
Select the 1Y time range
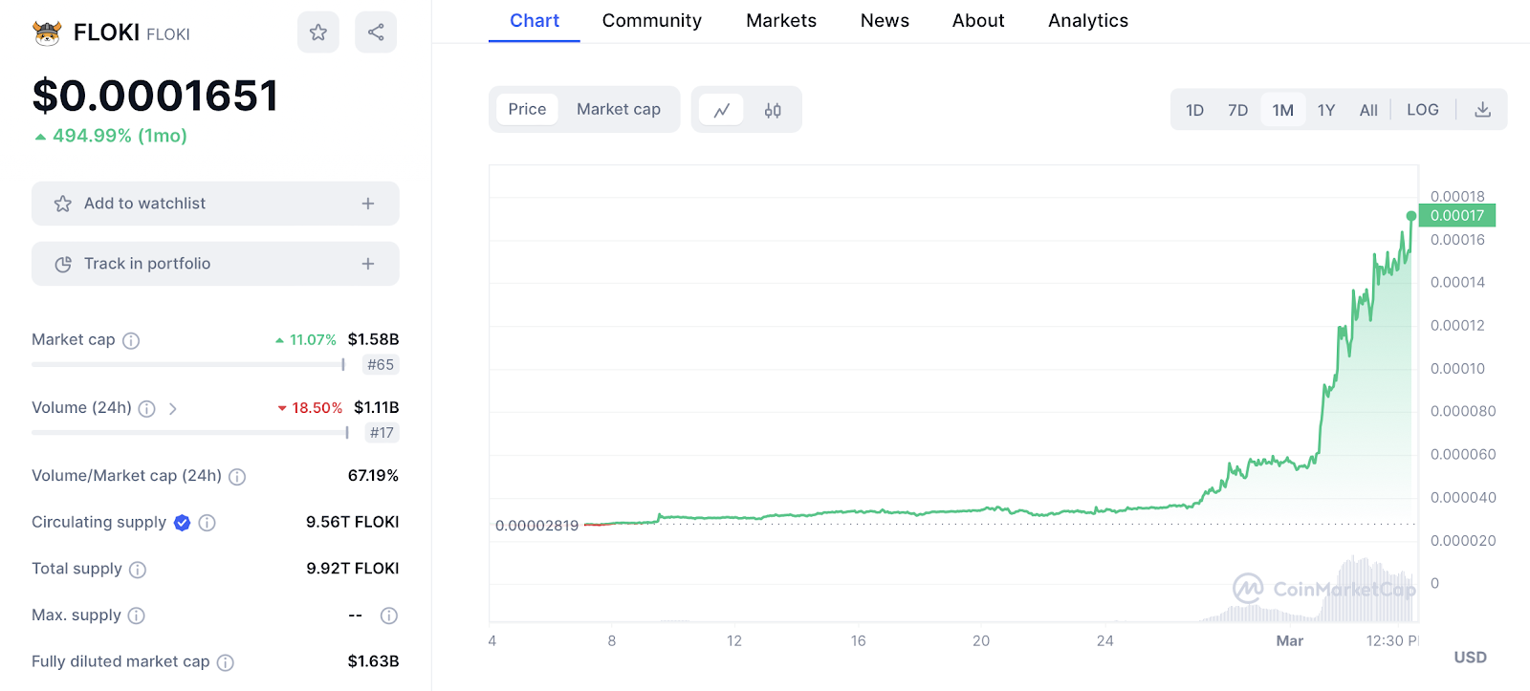point(1325,110)
